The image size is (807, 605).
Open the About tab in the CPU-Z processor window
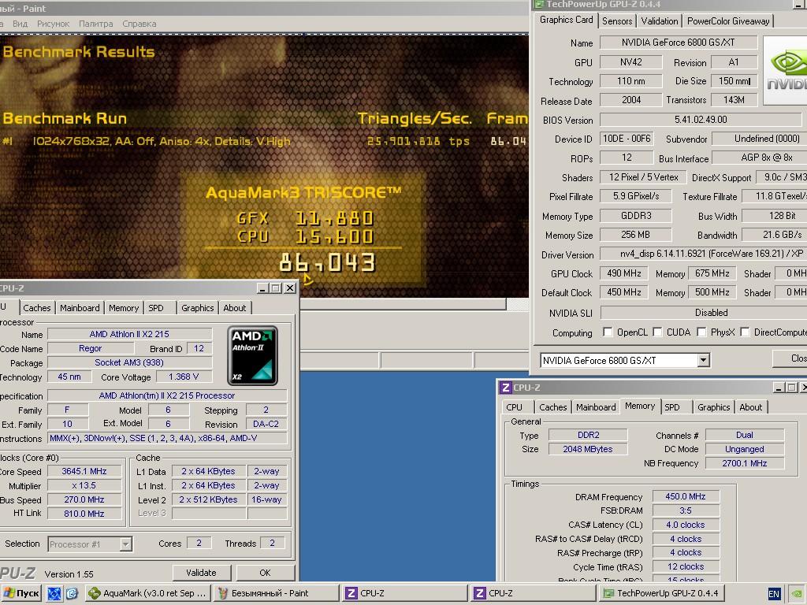(235, 308)
